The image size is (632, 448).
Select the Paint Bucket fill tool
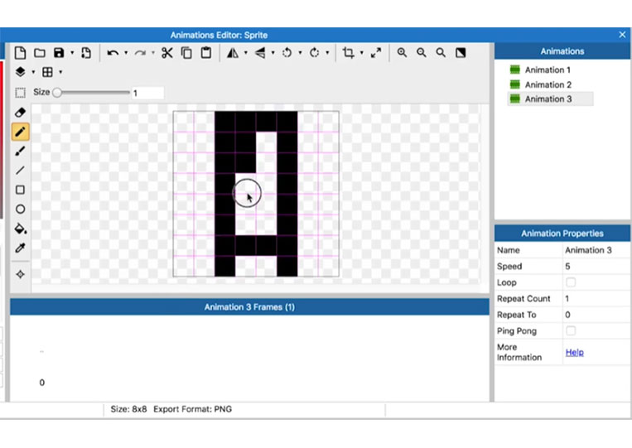[20, 229]
